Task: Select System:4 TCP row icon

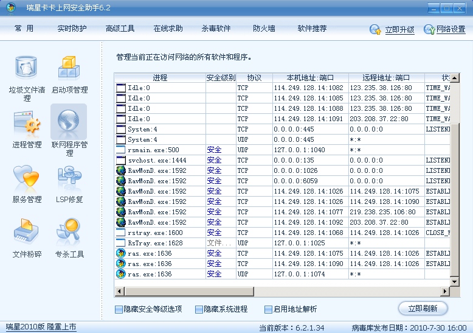Action: point(120,129)
